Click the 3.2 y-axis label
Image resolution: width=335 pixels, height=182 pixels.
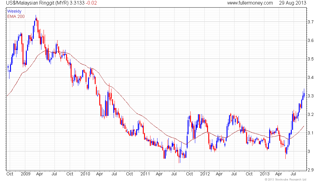tap(310, 114)
